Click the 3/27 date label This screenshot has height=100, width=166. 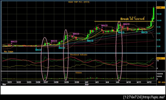tap(46, 82)
